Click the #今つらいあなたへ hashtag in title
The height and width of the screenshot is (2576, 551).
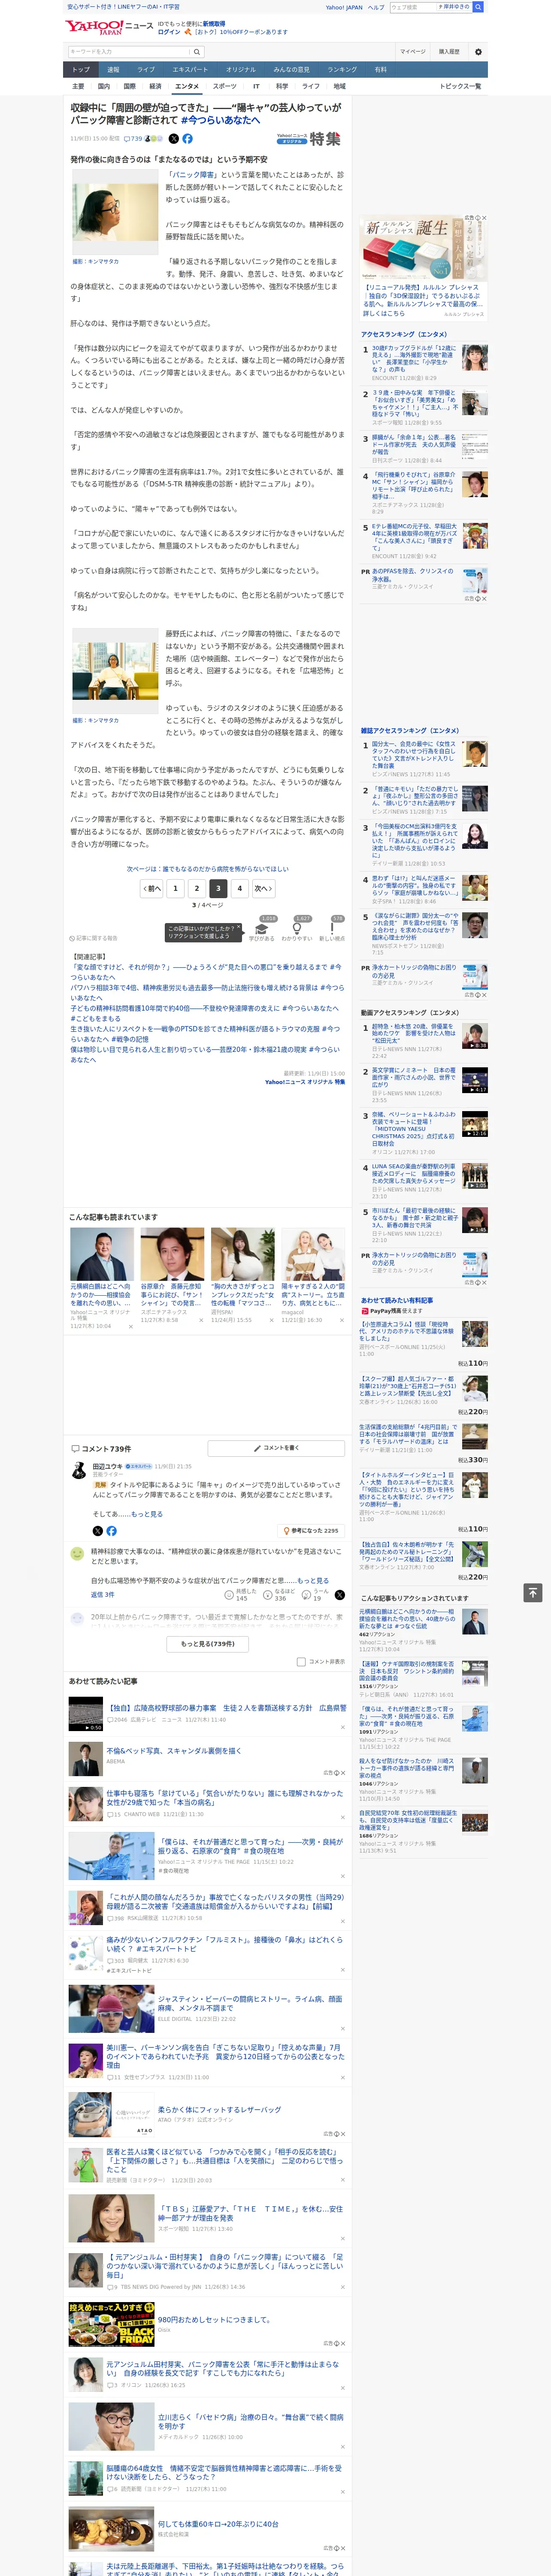pos(220,120)
